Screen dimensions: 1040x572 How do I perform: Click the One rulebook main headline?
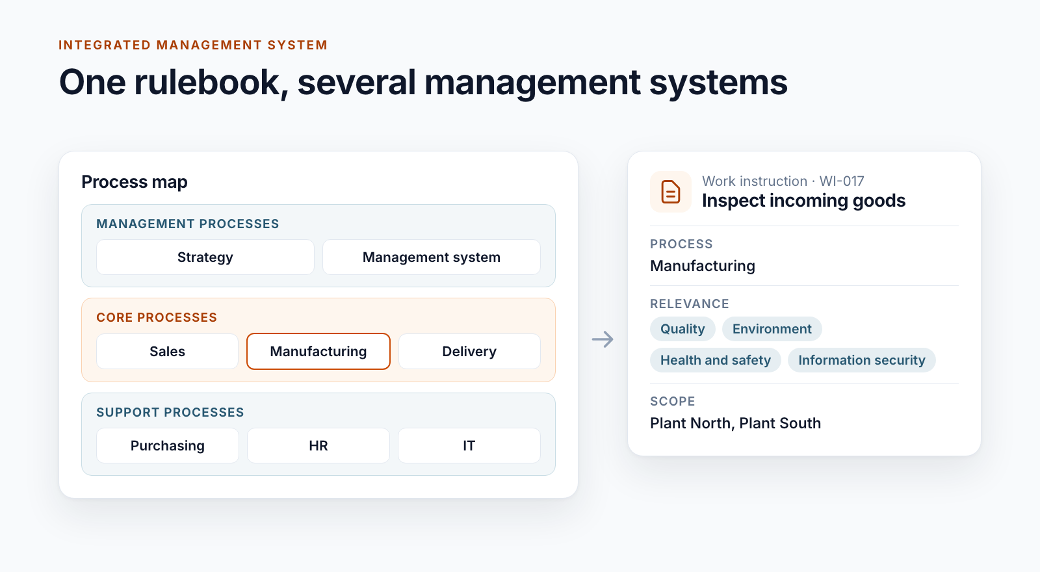423,83
